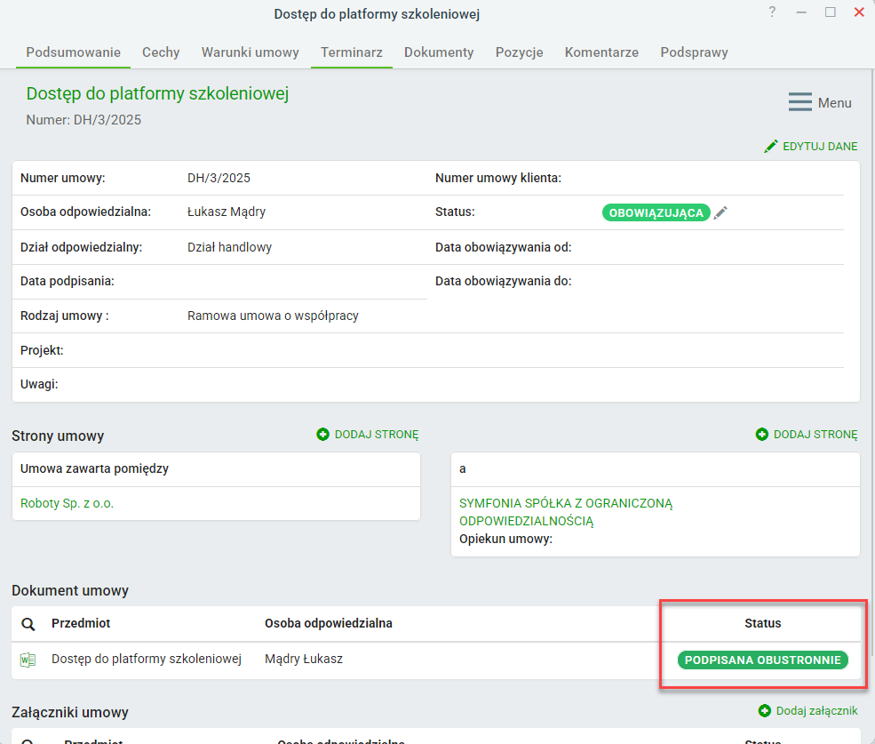Click 'Data podpisania:' label
The width and height of the screenshot is (875, 744).
(x=67, y=281)
